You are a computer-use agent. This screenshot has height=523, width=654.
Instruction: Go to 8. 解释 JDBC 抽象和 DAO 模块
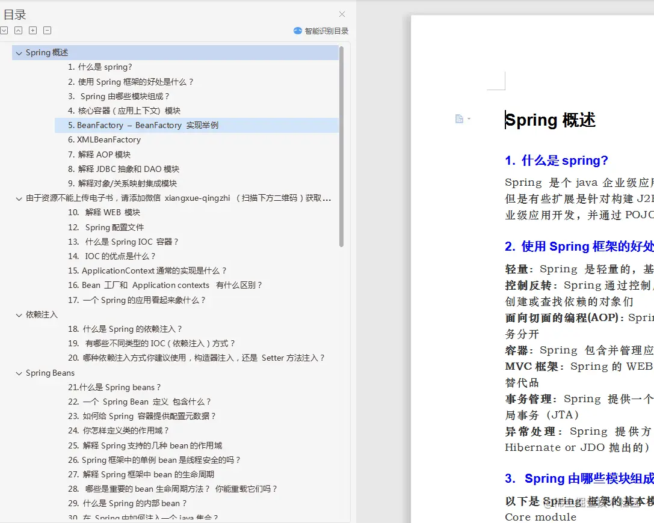click(x=123, y=169)
